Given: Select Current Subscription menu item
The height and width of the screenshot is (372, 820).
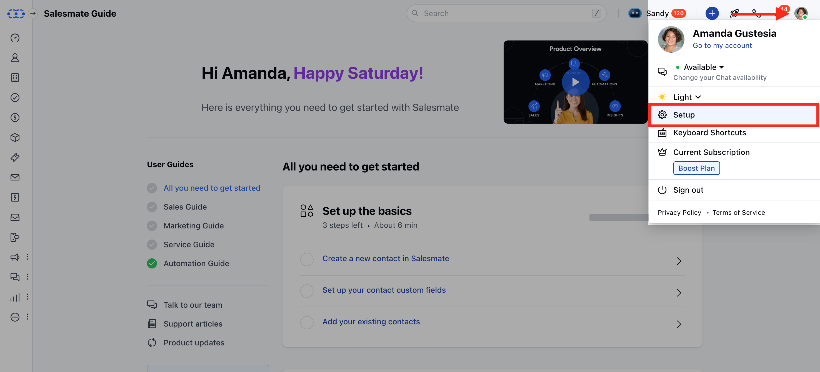Looking at the screenshot, I should point(711,152).
